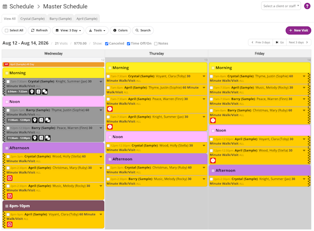The height and width of the screenshot is (231, 314).
Task: Click the Friday column header
Action: click(x=260, y=53)
